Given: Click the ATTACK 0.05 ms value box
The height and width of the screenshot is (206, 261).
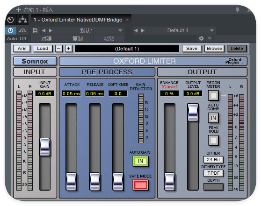Looking at the screenshot, I should tap(71, 93).
